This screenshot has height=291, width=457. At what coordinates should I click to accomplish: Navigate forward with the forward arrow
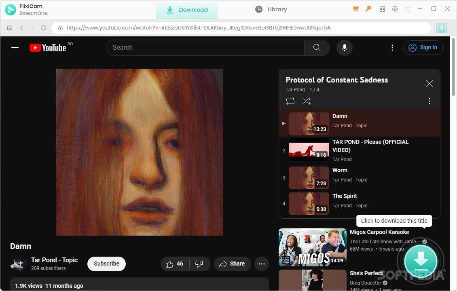[x=32, y=27]
